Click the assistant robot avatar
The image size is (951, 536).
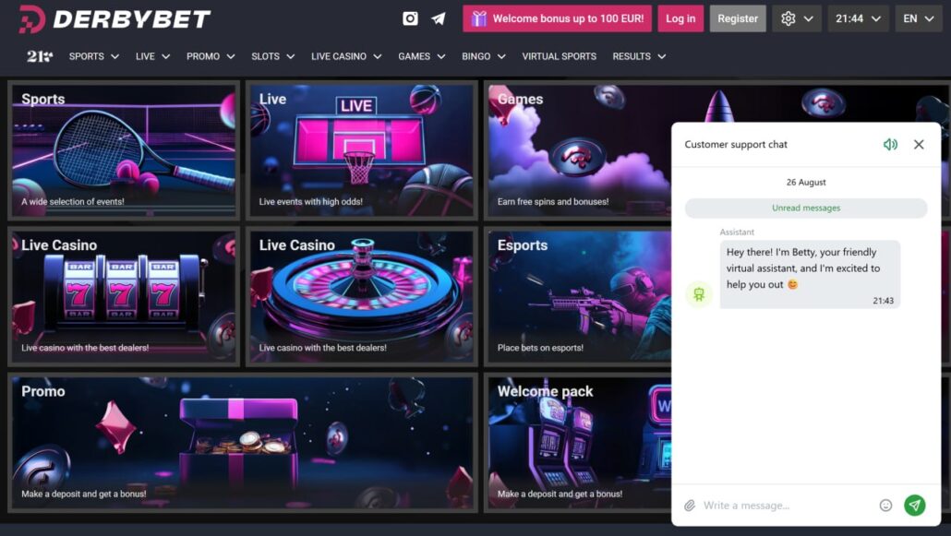[699, 294]
